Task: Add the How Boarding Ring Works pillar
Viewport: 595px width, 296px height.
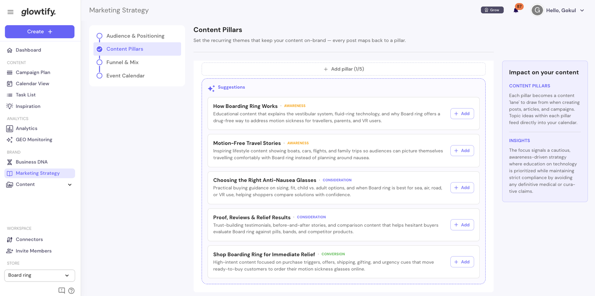Action: 462,114
